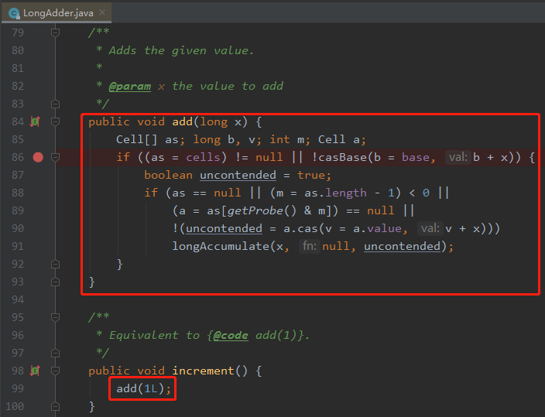Click the getProbe() call on line 89
Image resolution: width=545 pixels, height=417 pixels.
[x=262, y=210]
